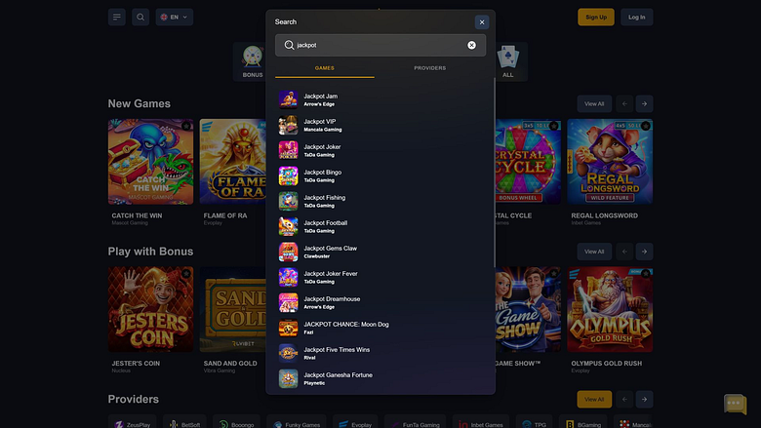761x428 pixels.
Task: Open Jackpot Gems Claw game icon
Action: [288, 252]
